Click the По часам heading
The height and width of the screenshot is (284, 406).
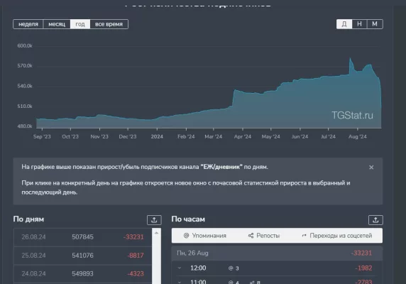[188, 219]
